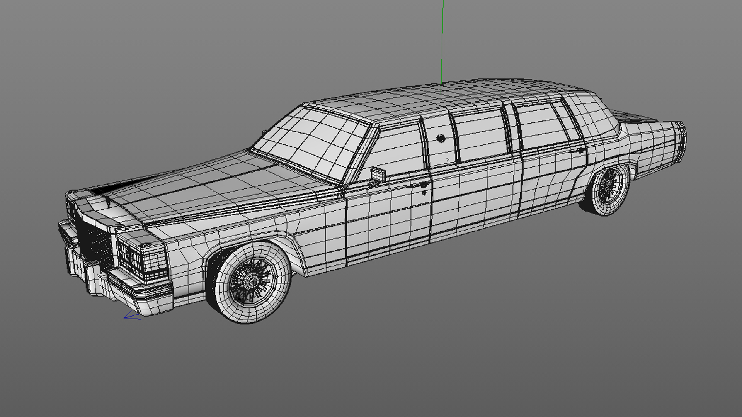Image resolution: width=742 pixels, height=417 pixels.
Task: Select the front wheel of the limousine
Action: pyautogui.click(x=248, y=282)
